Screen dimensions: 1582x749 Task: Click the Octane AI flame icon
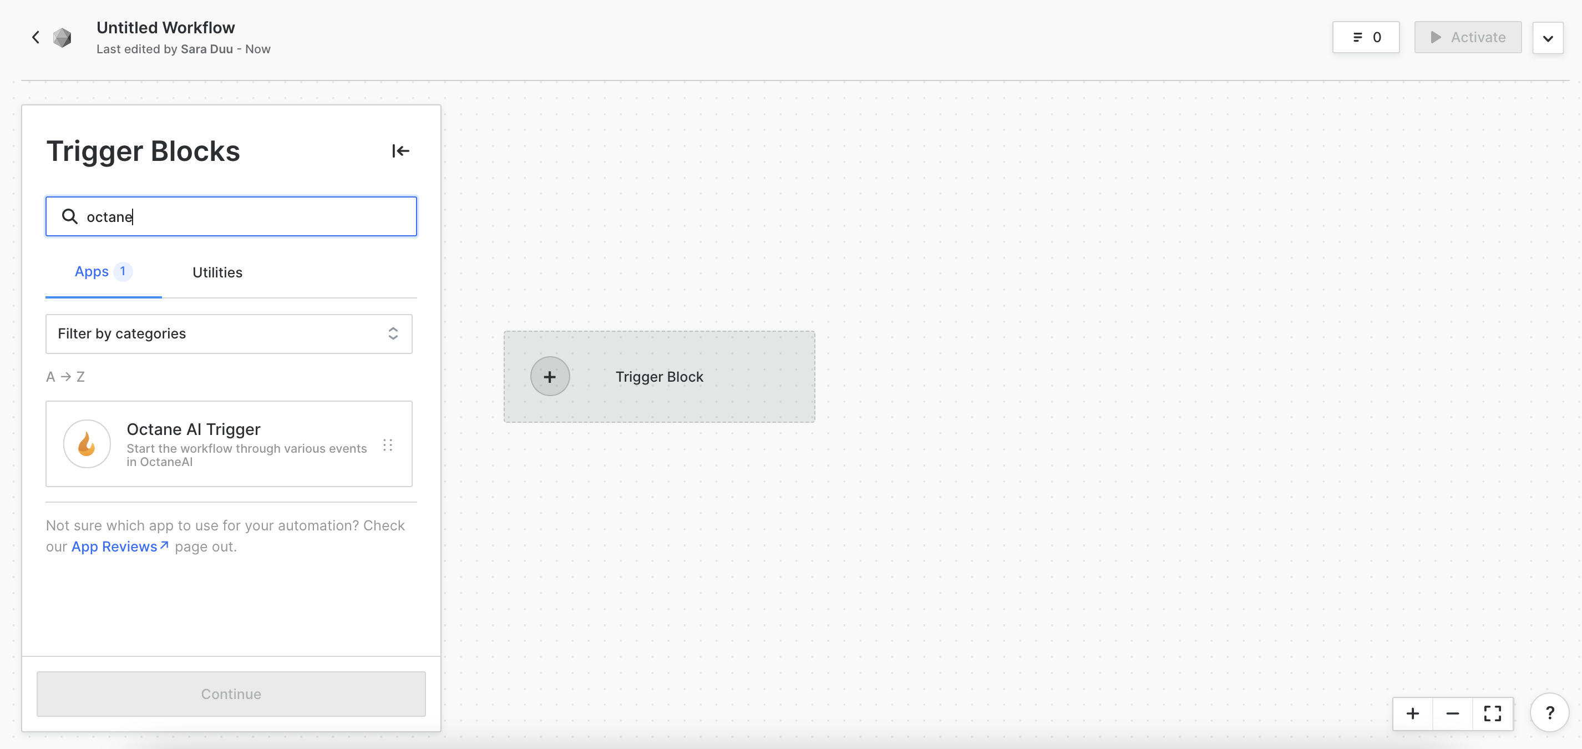[x=87, y=444]
